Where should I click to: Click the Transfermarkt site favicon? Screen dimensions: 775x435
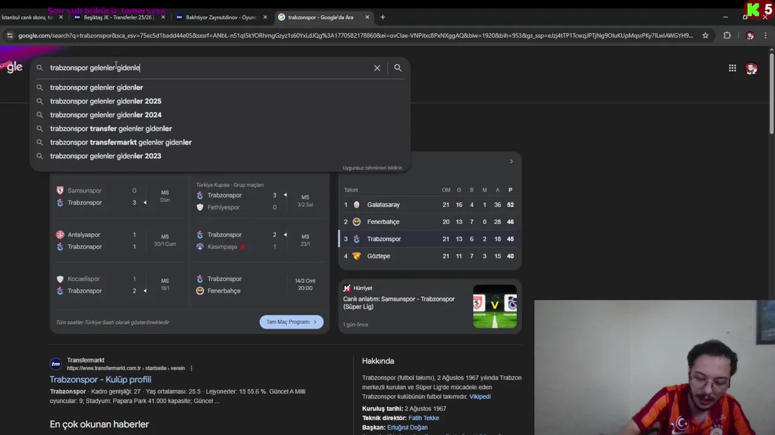pos(56,364)
